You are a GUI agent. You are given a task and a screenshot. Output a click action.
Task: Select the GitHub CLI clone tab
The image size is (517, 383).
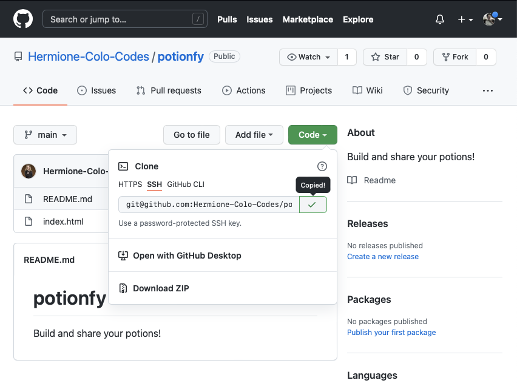pyautogui.click(x=186, y=184)
